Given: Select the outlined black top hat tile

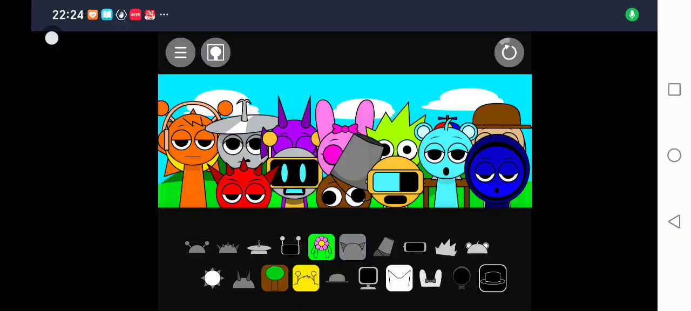Looking at the screenshot, I should (493, 278).
